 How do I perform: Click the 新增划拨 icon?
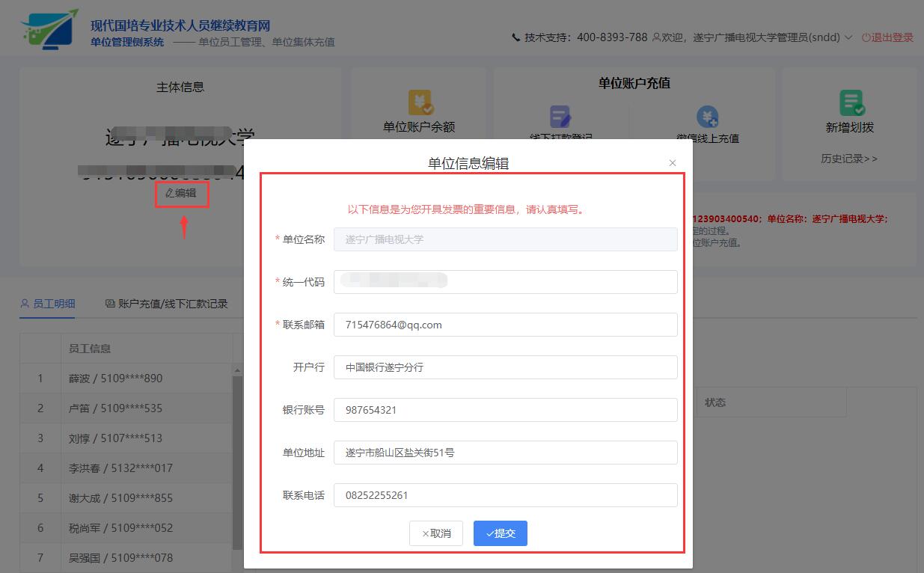click(x=851, y=103)
